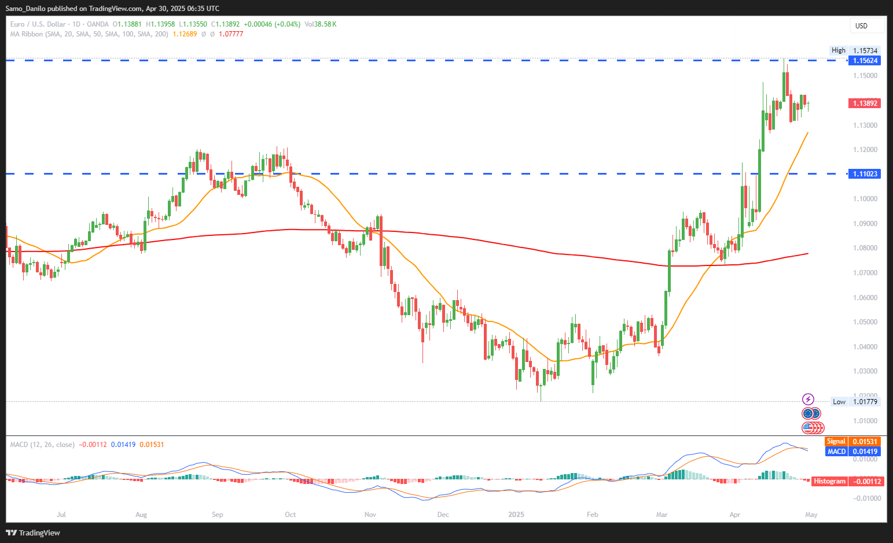Click the current price tag 1.13892

(865, 104)
